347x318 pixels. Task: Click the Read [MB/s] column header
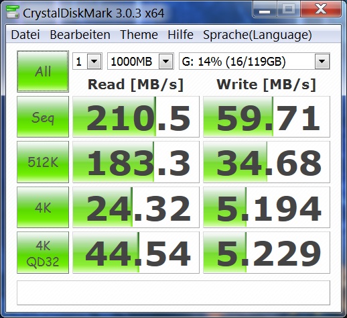[x=135, y=85]
